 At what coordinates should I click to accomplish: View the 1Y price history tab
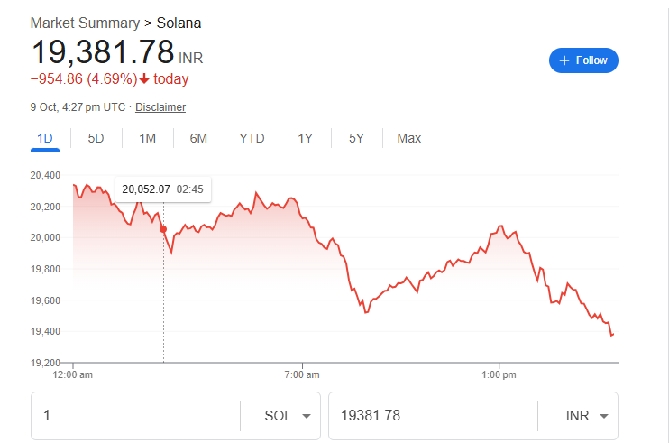(305, 138)
